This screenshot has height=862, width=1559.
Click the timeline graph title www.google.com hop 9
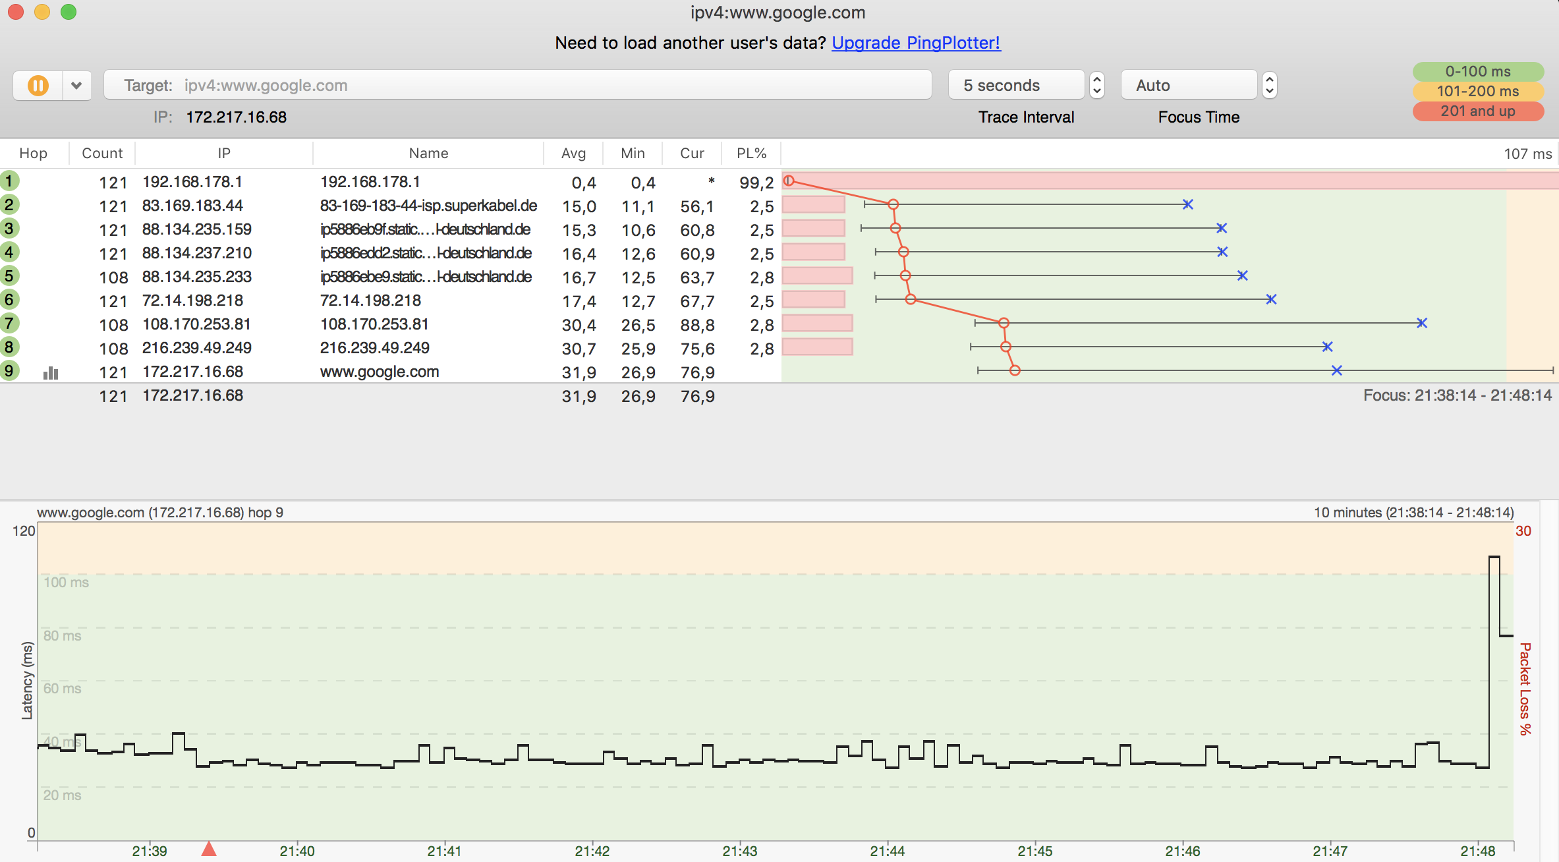(160, 513)
